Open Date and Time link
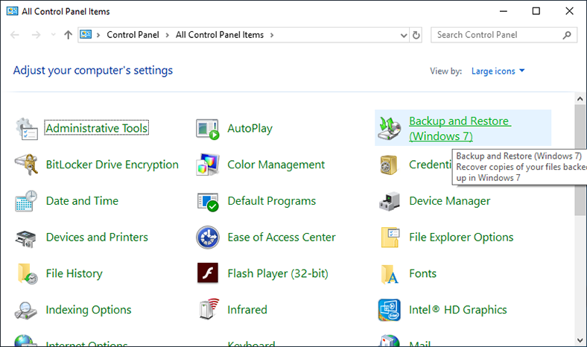The image size is (587, 347). coord(82,201)
